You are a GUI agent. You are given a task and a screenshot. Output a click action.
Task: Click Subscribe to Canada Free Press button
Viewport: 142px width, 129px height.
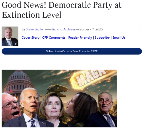(72, 51)
